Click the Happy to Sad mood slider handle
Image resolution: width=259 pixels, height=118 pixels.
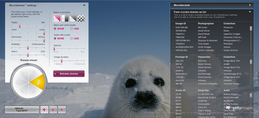click(x=20, y=26)
